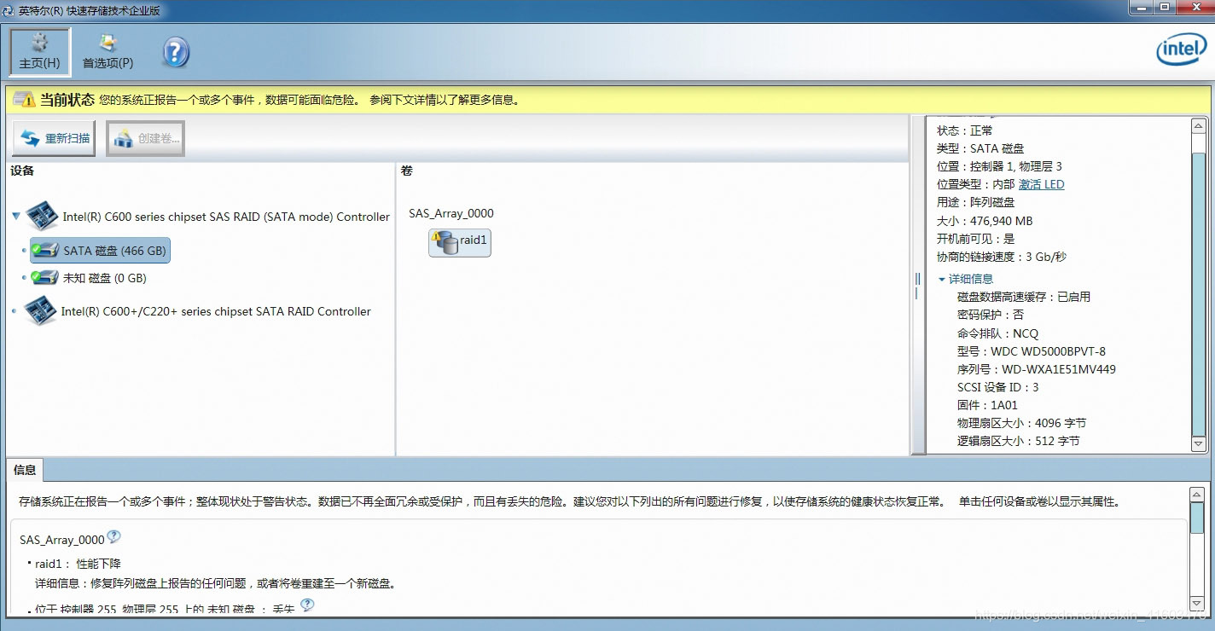The width and height of the screenshot is (1215, 631).
Task: Click the 激活 LED link
Action: pos(1041,184)
